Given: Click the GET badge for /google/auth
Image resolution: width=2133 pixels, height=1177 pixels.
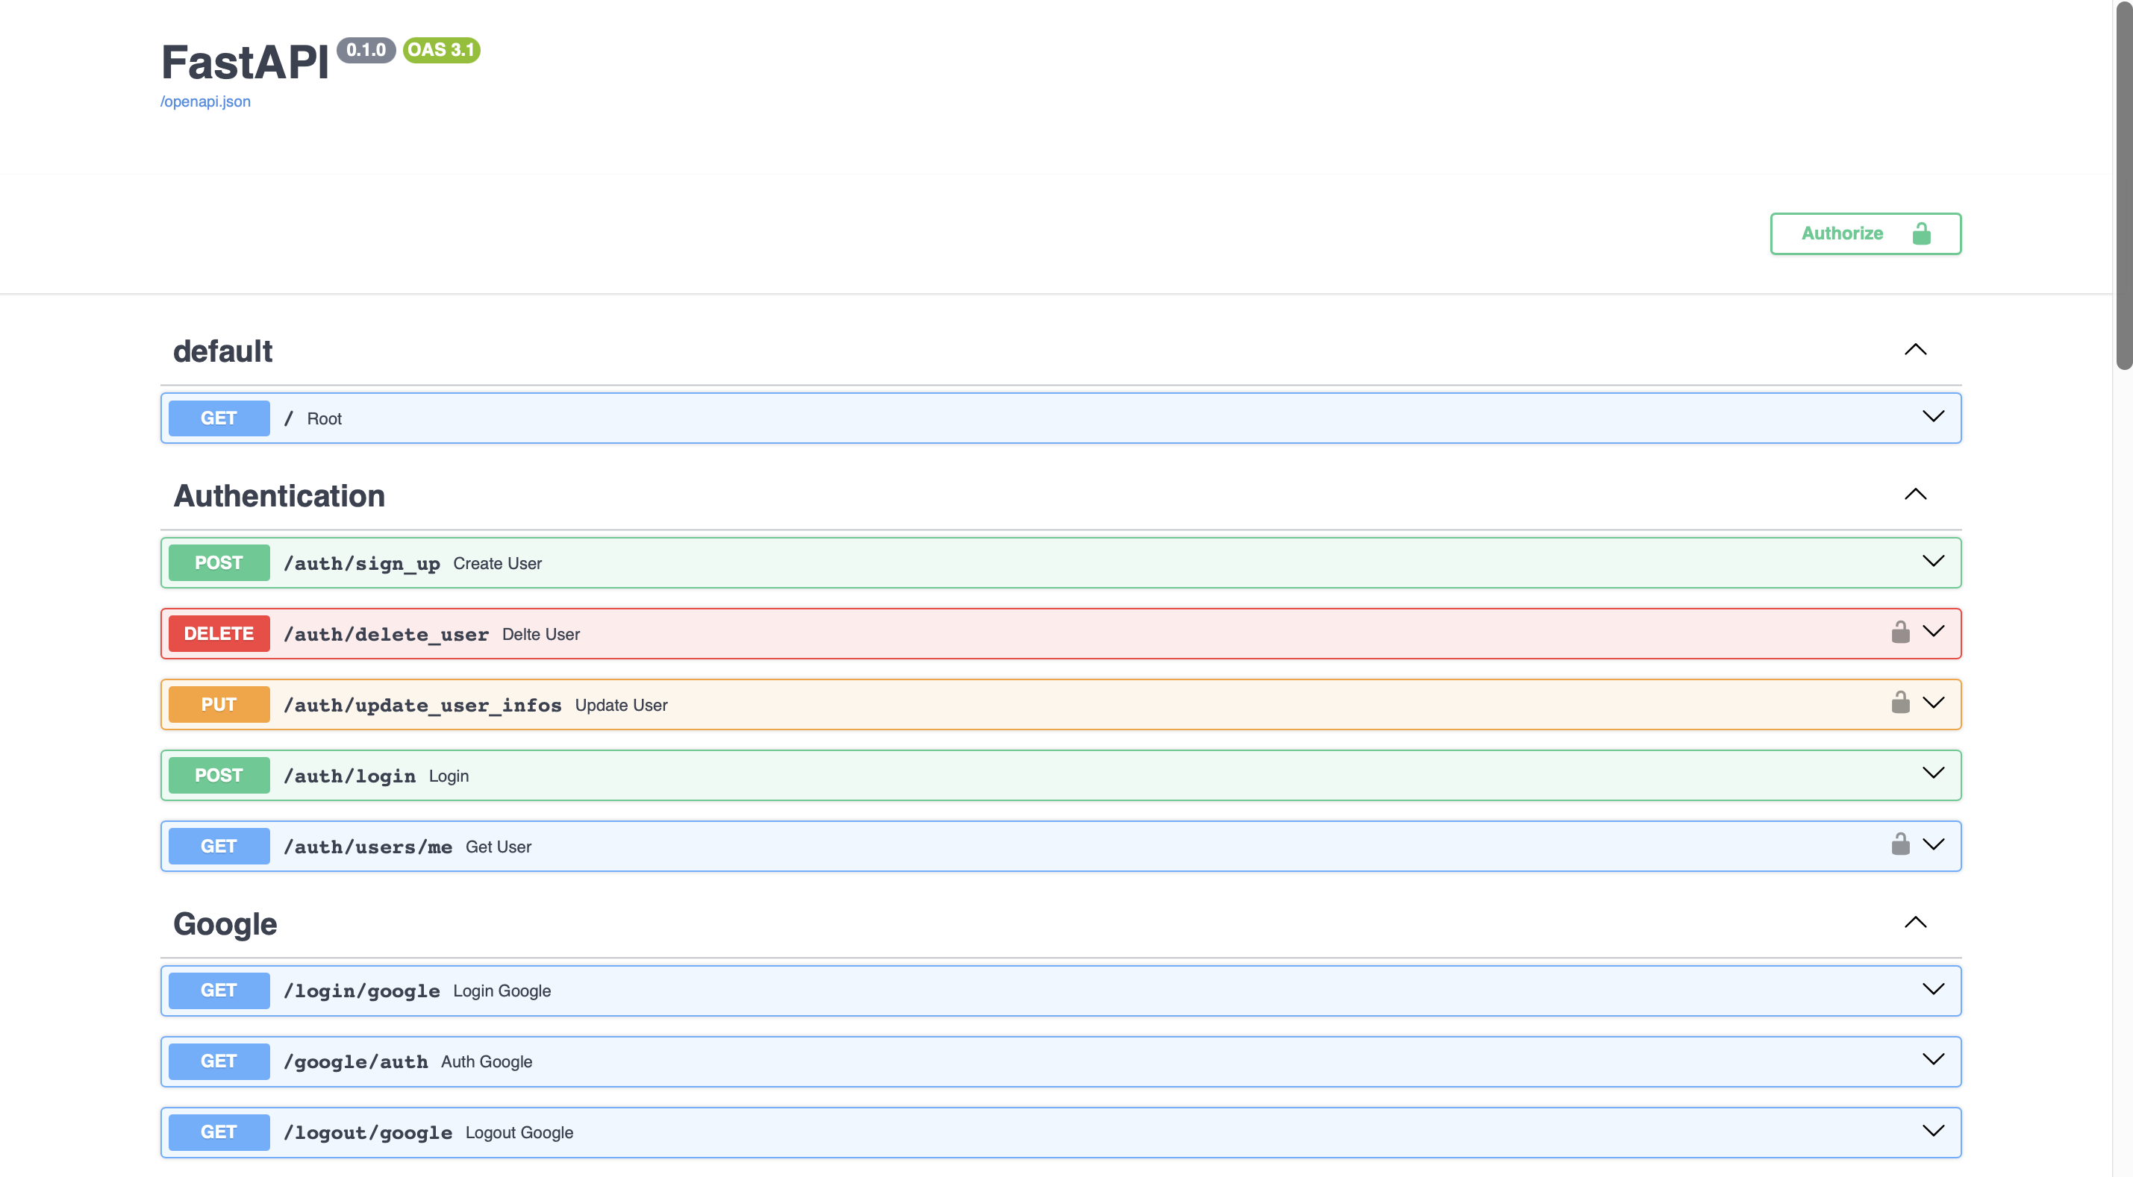Looking at the screenshot, I should click(x=219, y=1061).
